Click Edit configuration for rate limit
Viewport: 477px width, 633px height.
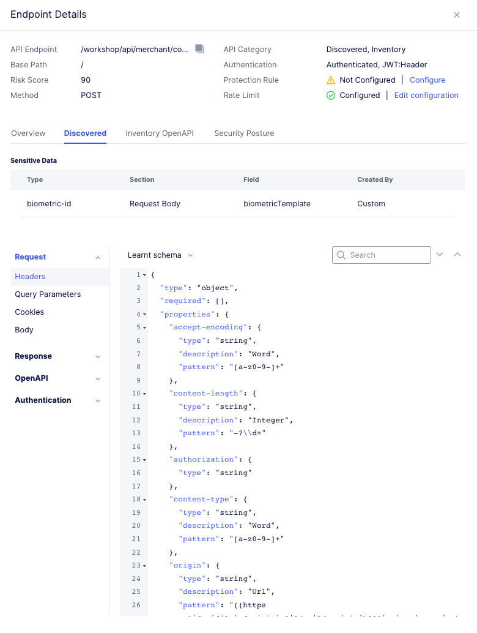(x=426, y=96)
